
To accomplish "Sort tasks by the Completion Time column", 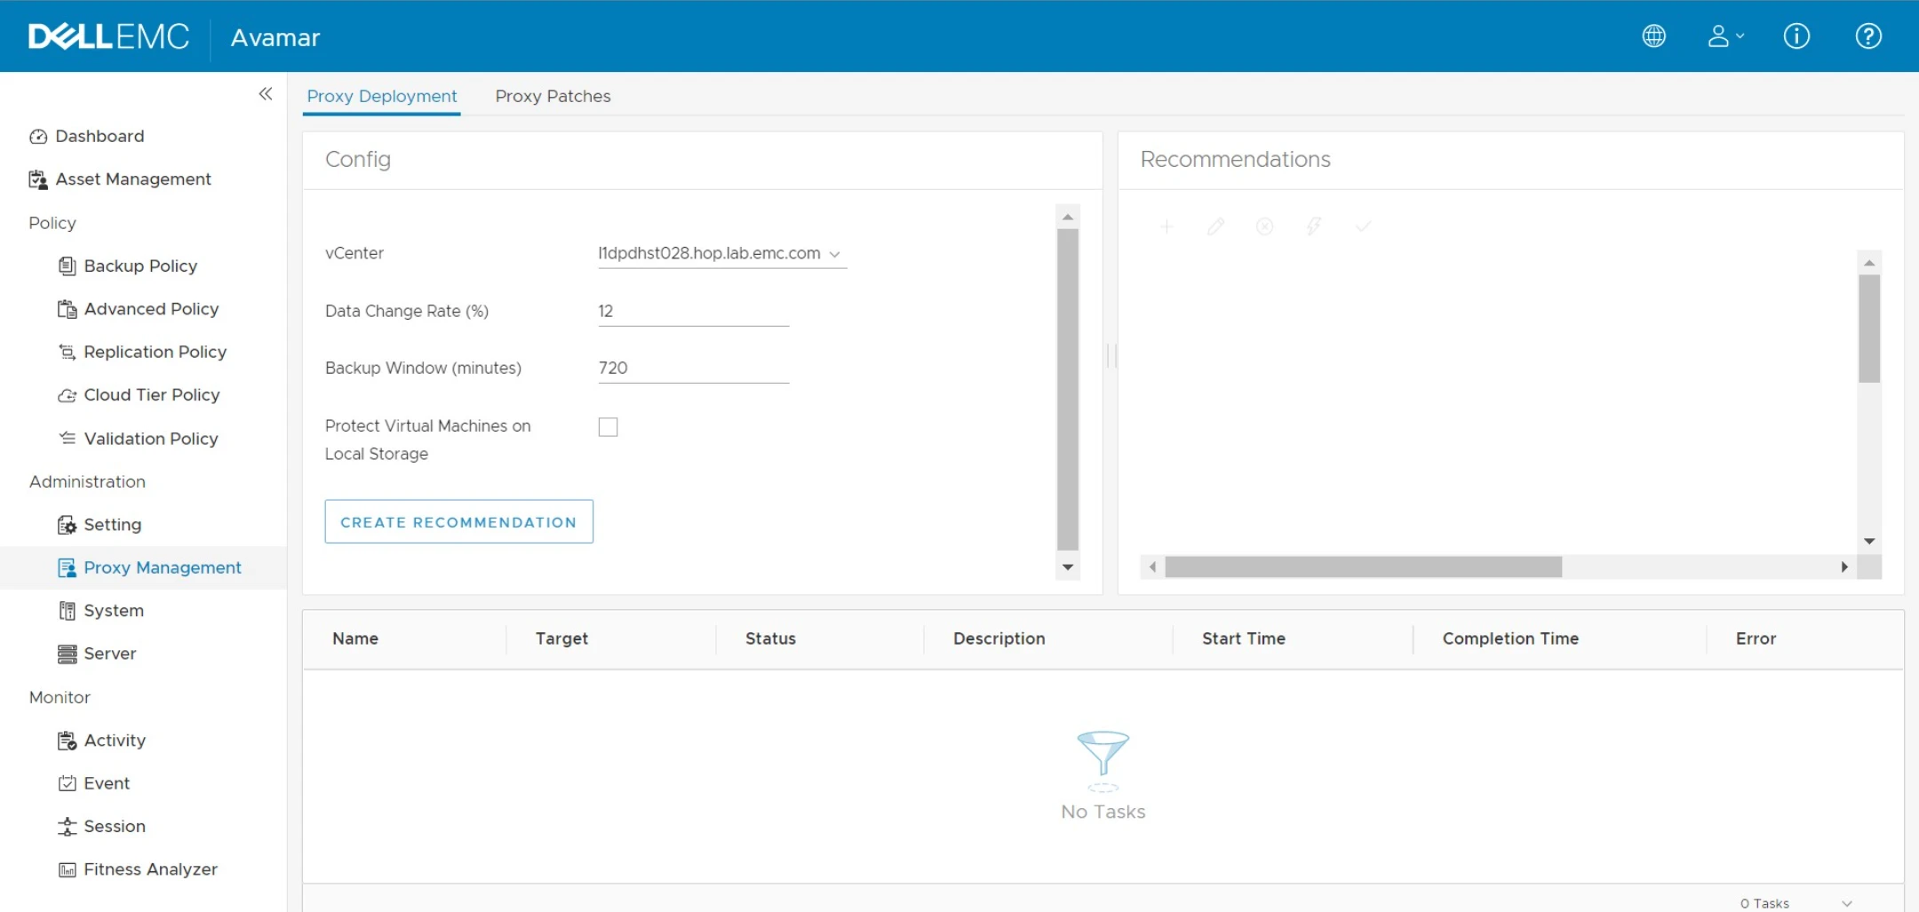I will tap(1510, 638).
